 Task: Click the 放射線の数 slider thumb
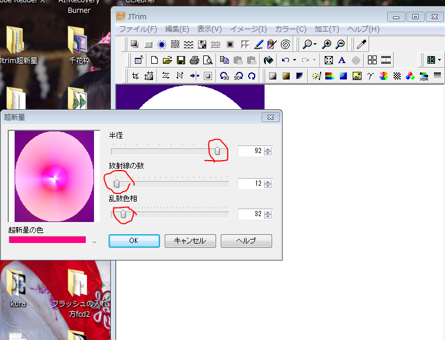click(116, 184)
